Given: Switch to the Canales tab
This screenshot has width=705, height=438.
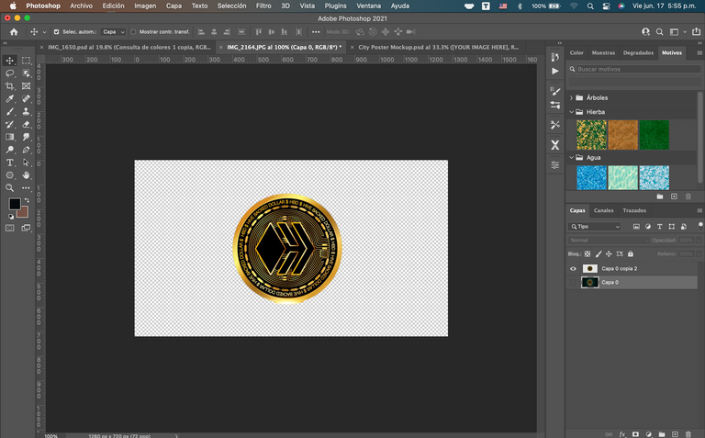Looking at the screenshot, I should point(603,210).
